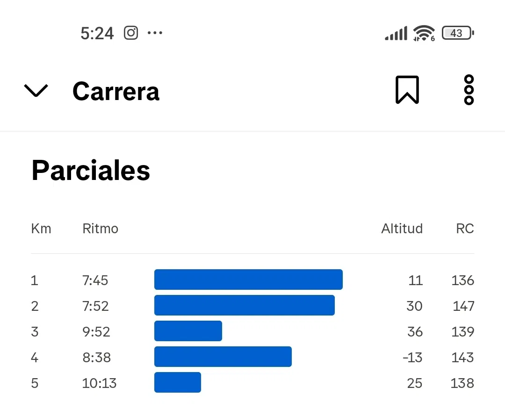Select the RC column header
Screen dimensions: 505x416
tap(465, 229)
